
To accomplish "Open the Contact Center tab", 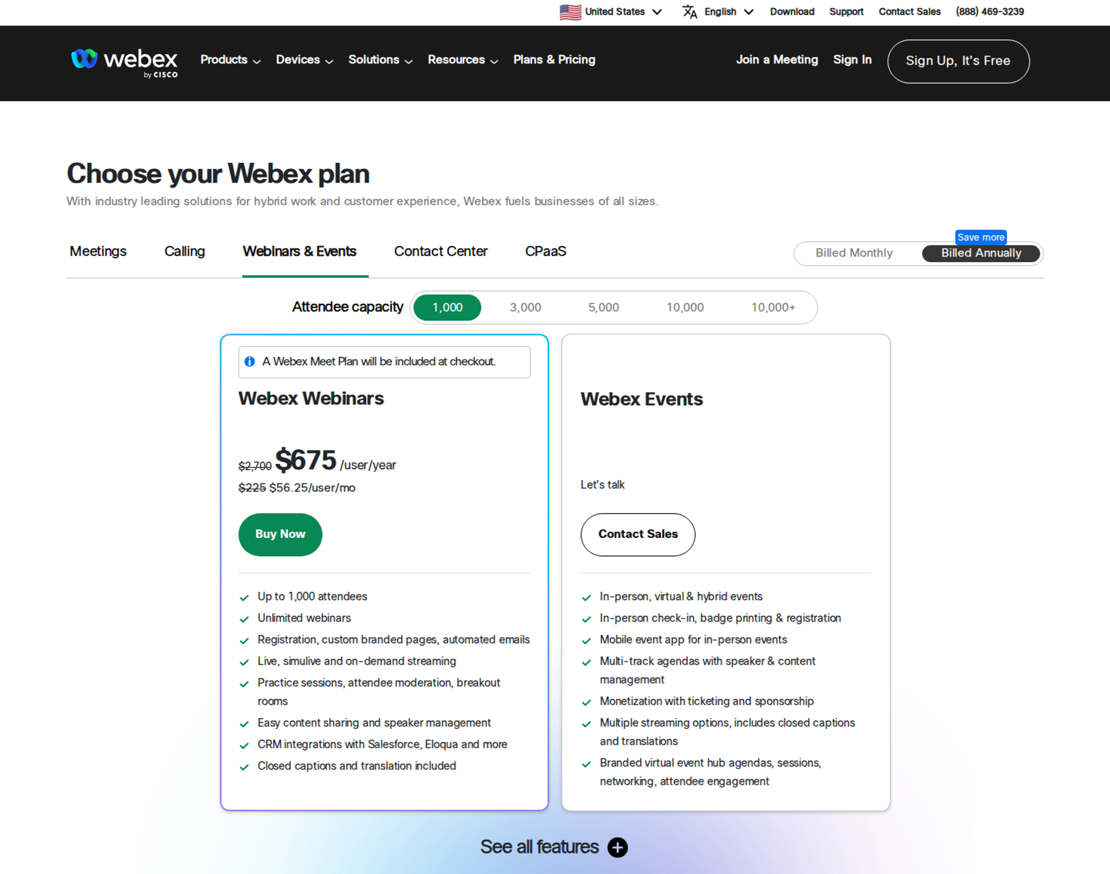I will 441,252.
